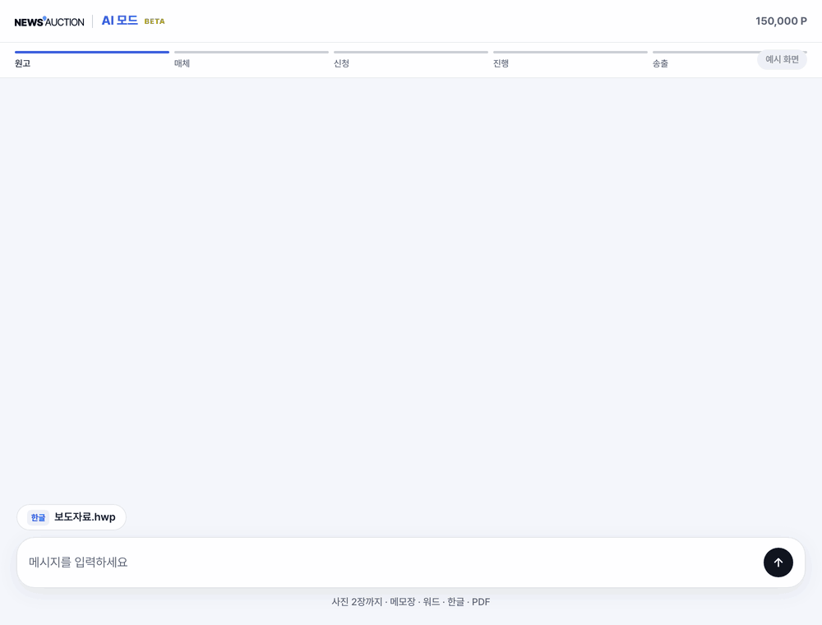Select the 한글 badge on the attached file
Image resolution: width=822 pixels, height=625 pixels.
coord(38,517)
